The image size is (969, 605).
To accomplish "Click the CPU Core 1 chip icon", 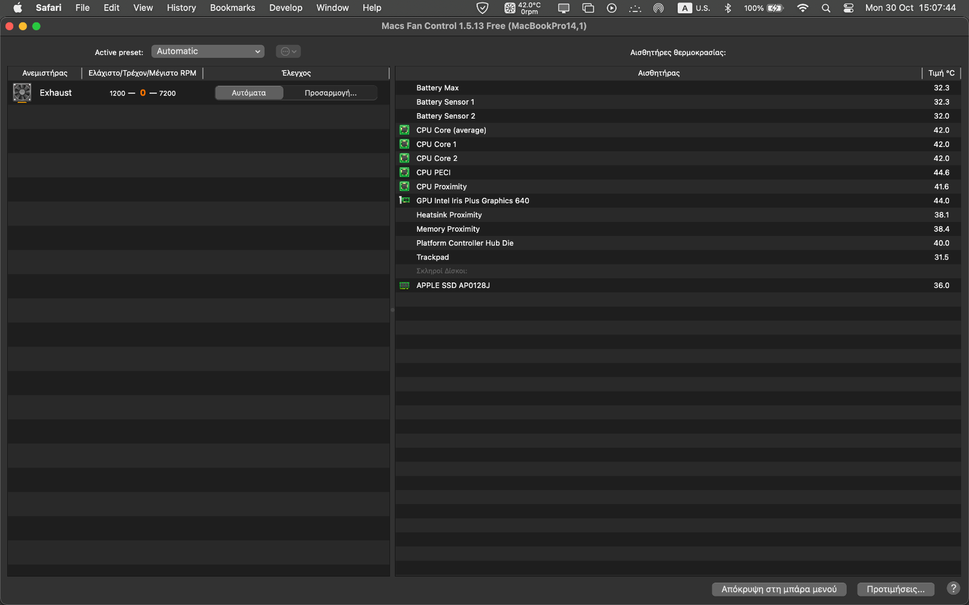I will 405,144.
